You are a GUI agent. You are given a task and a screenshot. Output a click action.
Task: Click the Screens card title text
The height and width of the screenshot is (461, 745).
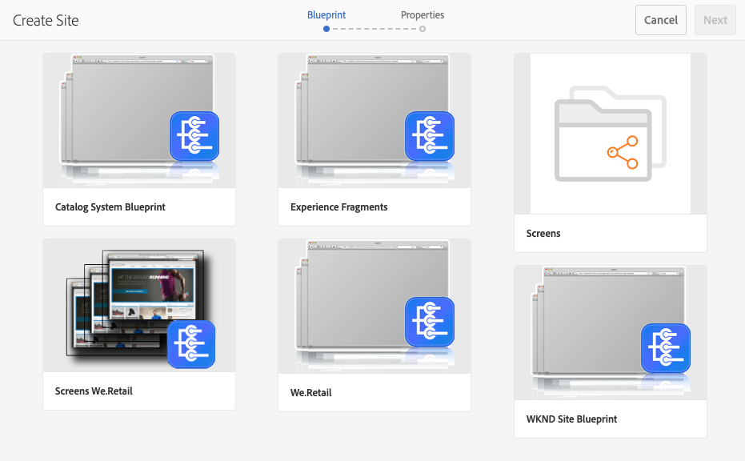pyautogui.click(x=543, y=234)
